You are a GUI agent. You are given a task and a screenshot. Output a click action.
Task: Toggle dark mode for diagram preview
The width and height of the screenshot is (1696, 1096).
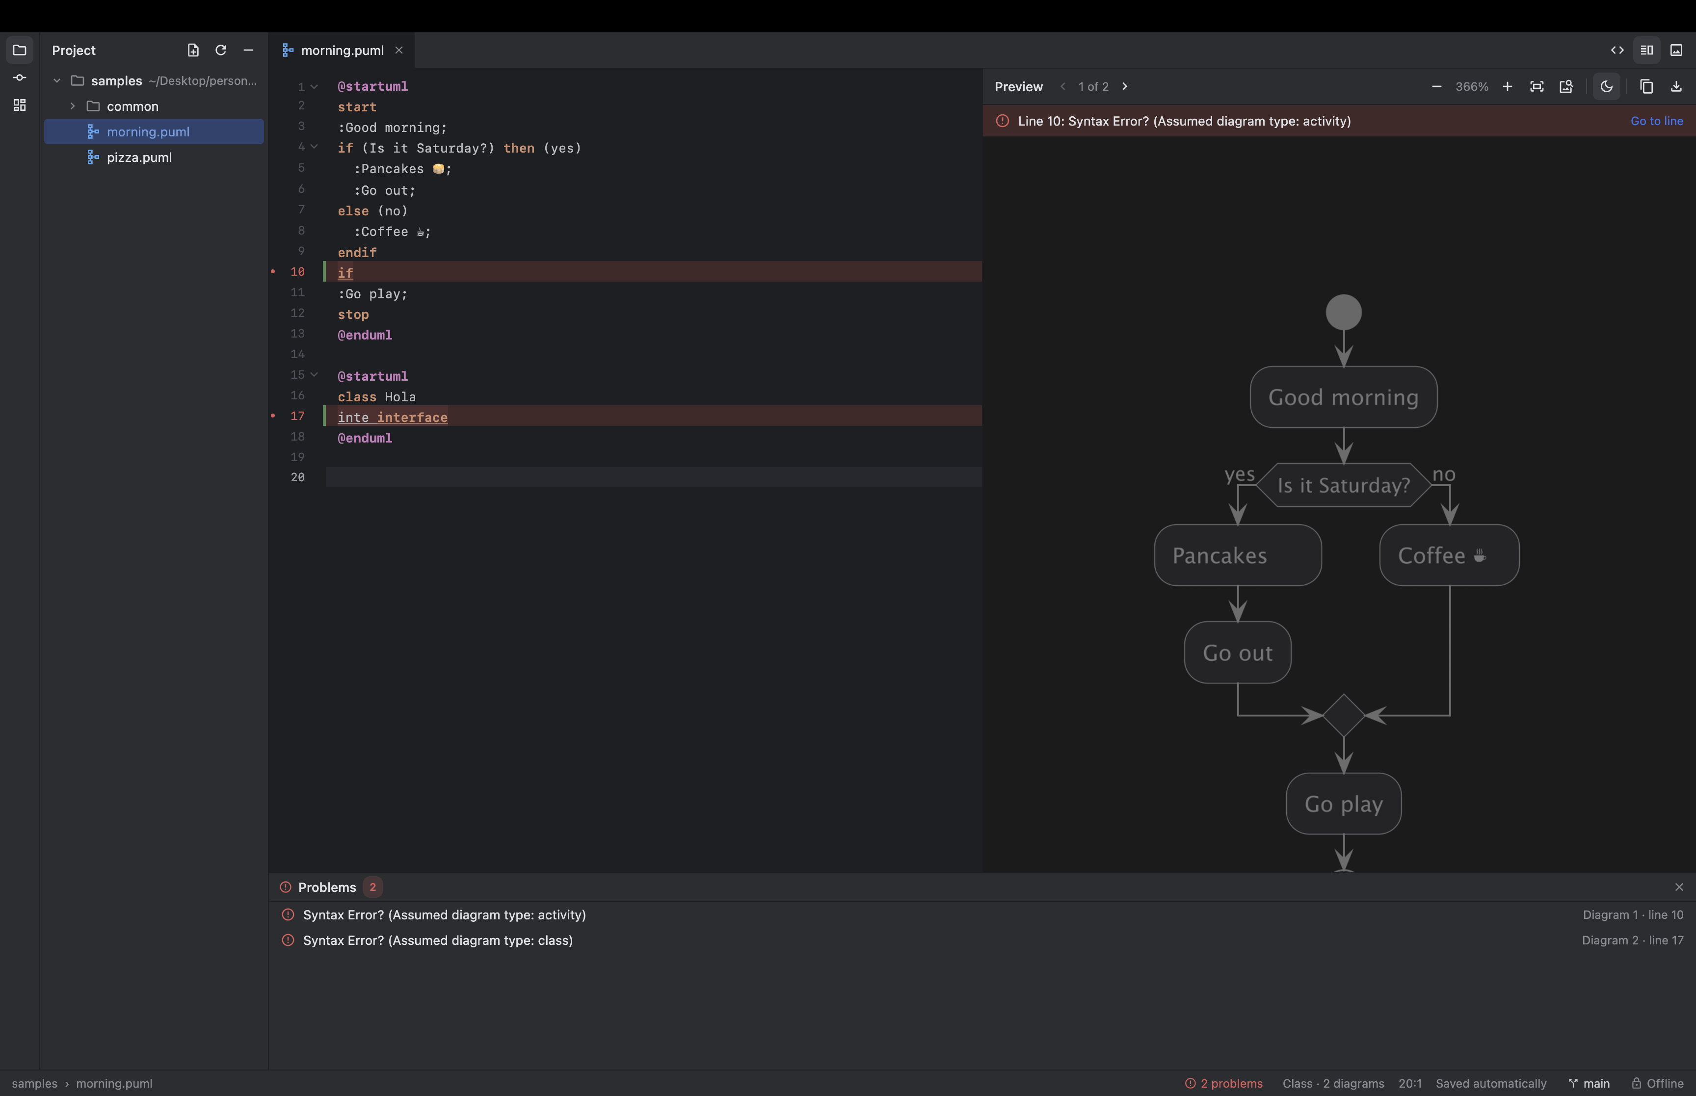[1606, 86]
